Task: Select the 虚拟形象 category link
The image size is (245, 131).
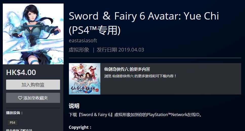Action: tap(79, 50)
